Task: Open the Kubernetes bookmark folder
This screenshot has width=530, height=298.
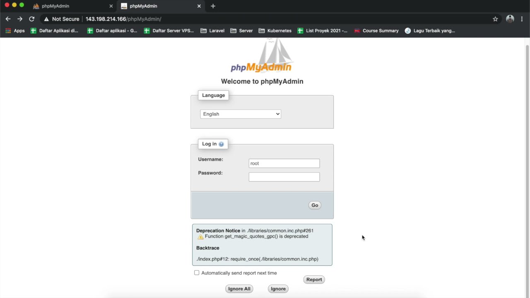Action: (x=275, y=31)
